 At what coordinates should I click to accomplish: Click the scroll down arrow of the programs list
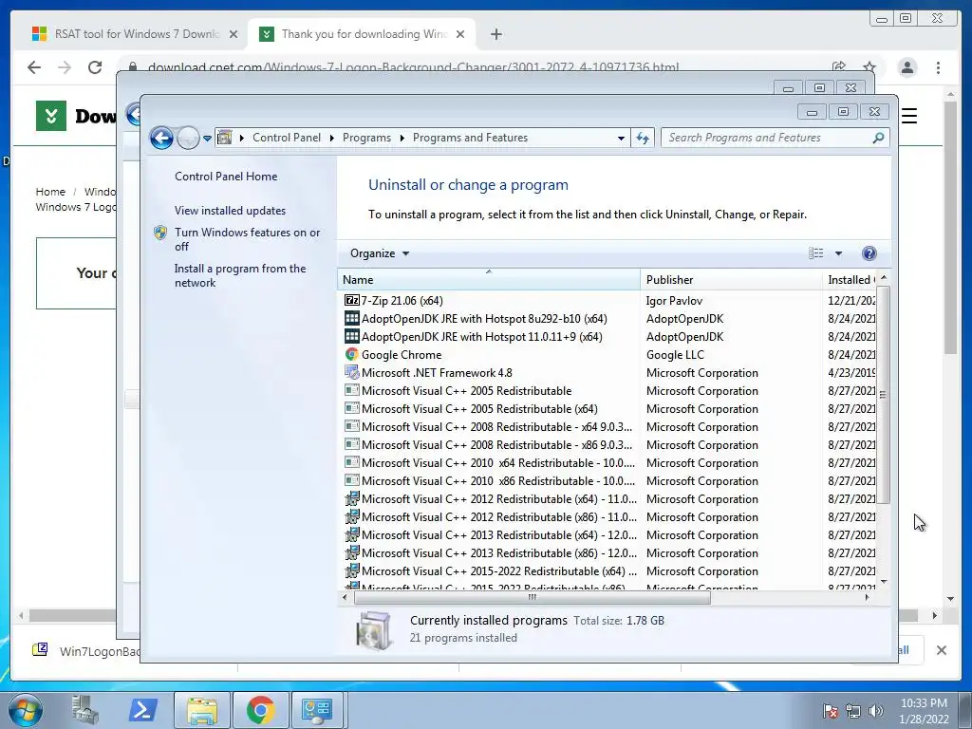[x=884, y=582]
